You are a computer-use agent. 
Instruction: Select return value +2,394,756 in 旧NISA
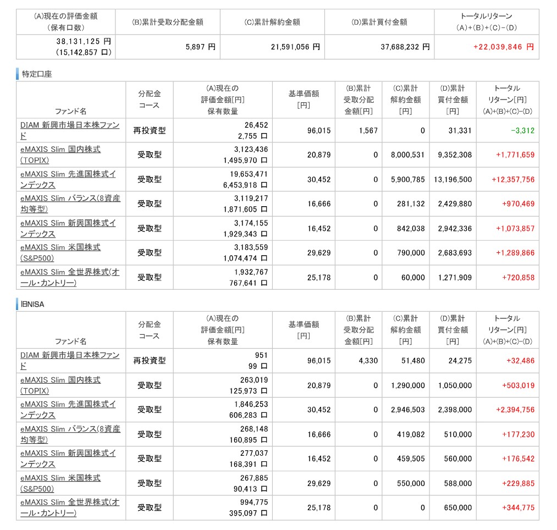(515, 410)
